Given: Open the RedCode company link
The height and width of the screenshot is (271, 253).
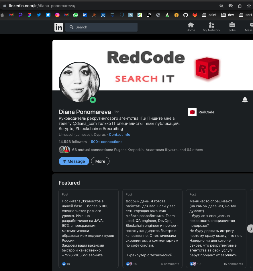Looking at the screenshot, I should 201,112.
